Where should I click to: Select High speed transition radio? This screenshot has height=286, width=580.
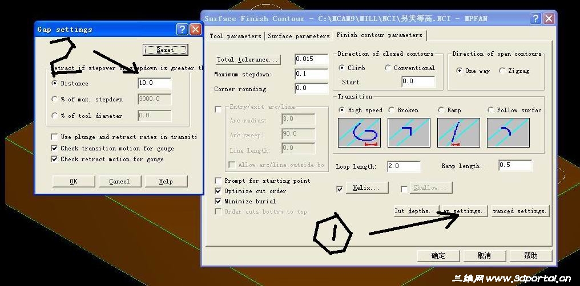341,110
